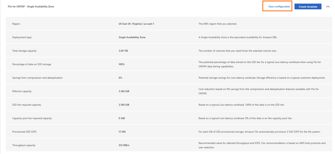Click the Effective capacity row label
The width and height of the screenshot is (335, 154).
pos(22,91)
